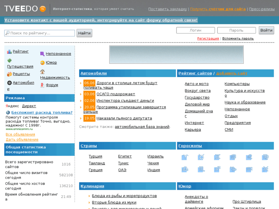Viewport: 279px width, 209px height.
Task: Click the banner image at the top center
Action: coord(176,54)
